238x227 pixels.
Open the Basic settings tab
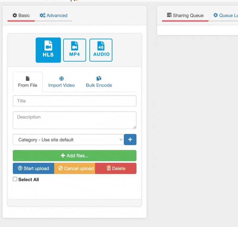21,15
